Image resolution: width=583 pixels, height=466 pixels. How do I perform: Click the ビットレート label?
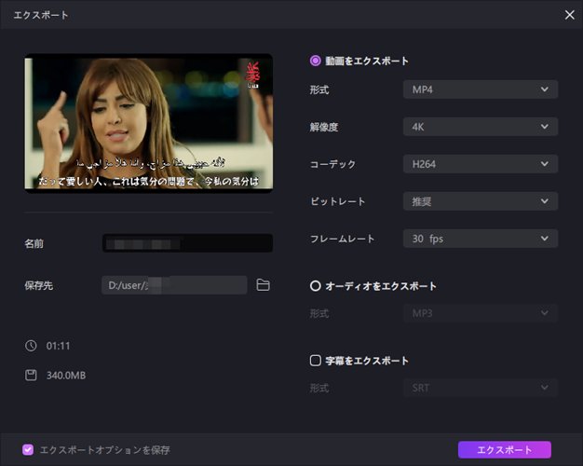click(x=338, y=201)
